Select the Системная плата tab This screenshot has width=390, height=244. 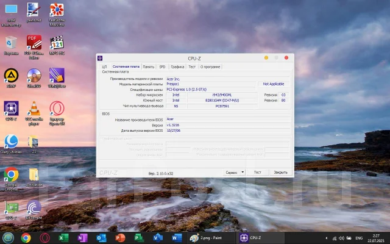(x=126, y=66)
